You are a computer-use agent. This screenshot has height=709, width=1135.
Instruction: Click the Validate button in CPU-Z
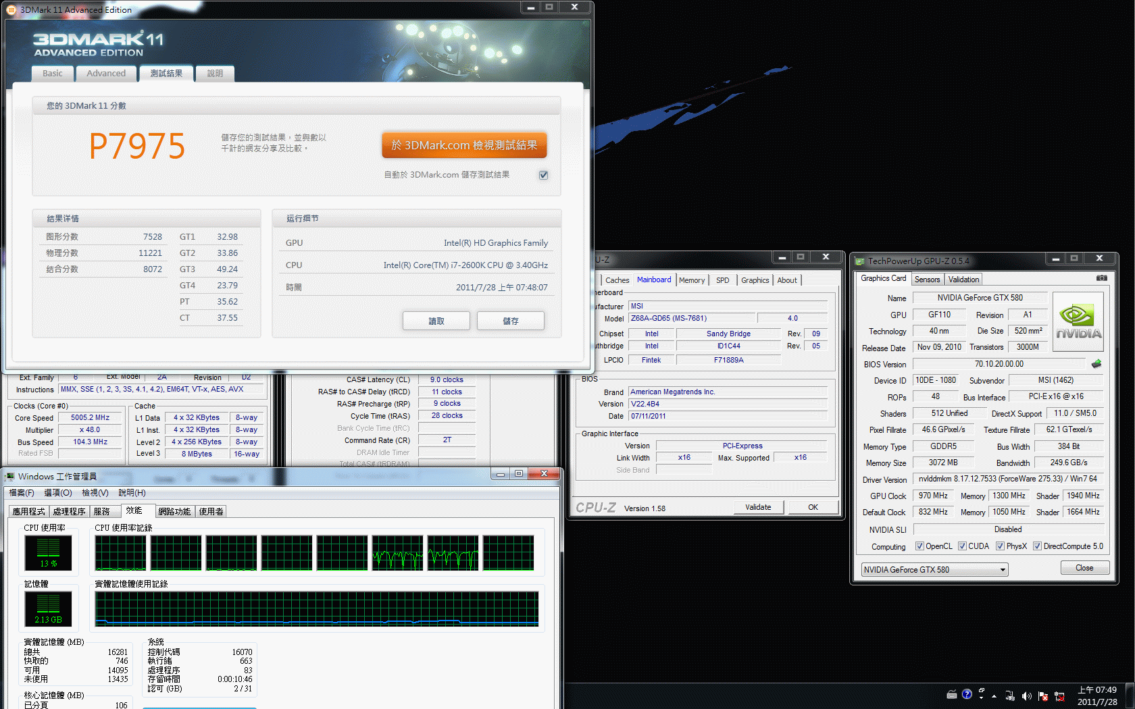coord(758,507)
